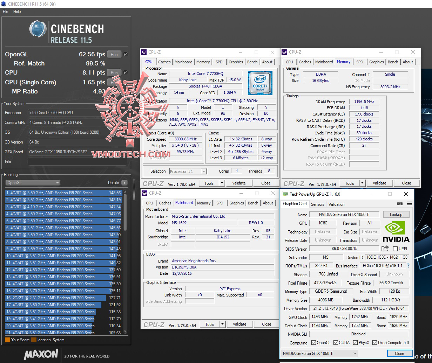Run the OpenGL benchmark
This screenshot has height=363, width=432.
pos(114,54)
